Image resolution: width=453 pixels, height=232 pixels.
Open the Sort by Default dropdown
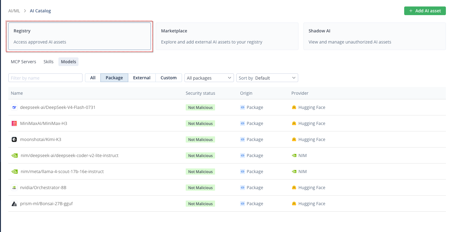click(267, 78)
